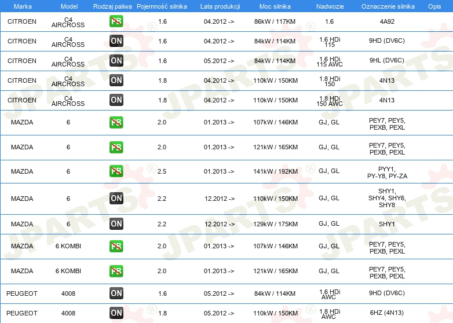Image resolution: width=453 pixels, height=323 pixels.
Task: Click the PEUGEOT brand cell in the last row
Action: pyautogui.click(x=22, y=313)
